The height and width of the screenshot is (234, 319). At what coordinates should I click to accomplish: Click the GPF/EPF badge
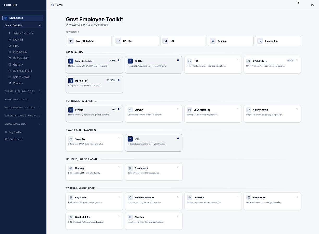[290, 60]
